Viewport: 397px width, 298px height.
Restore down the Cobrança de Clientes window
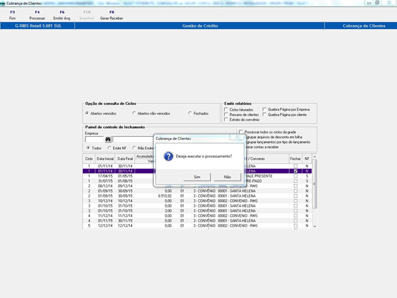tap(377, 2)
